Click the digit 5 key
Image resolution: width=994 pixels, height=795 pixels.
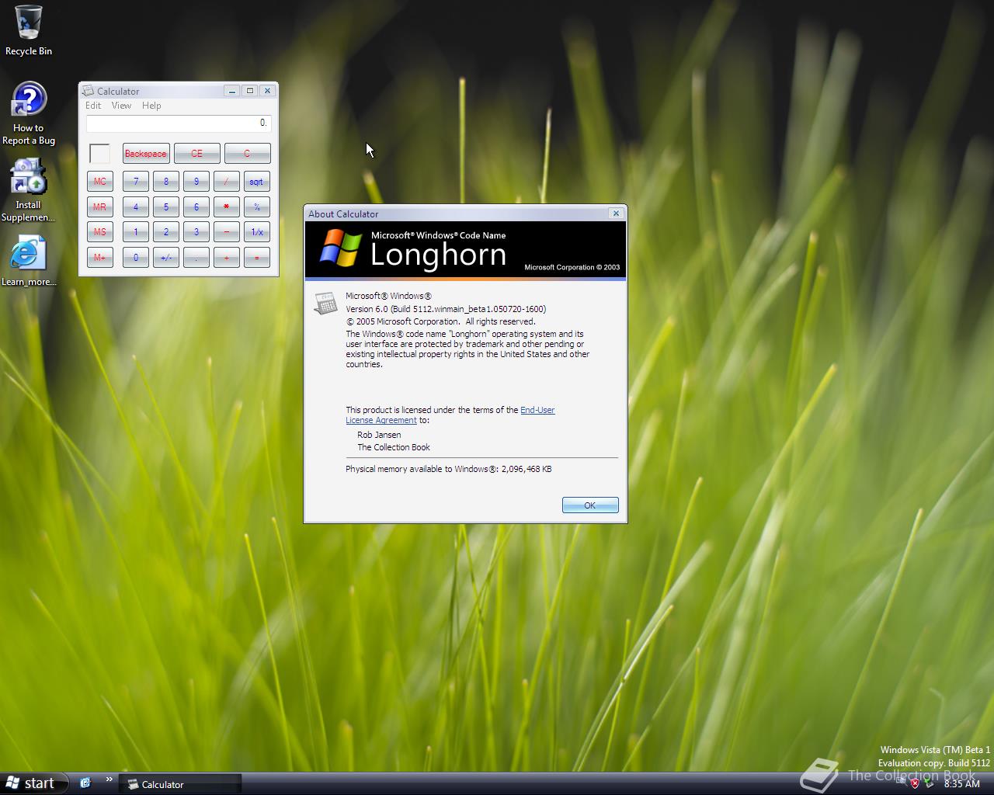(166, 207)
